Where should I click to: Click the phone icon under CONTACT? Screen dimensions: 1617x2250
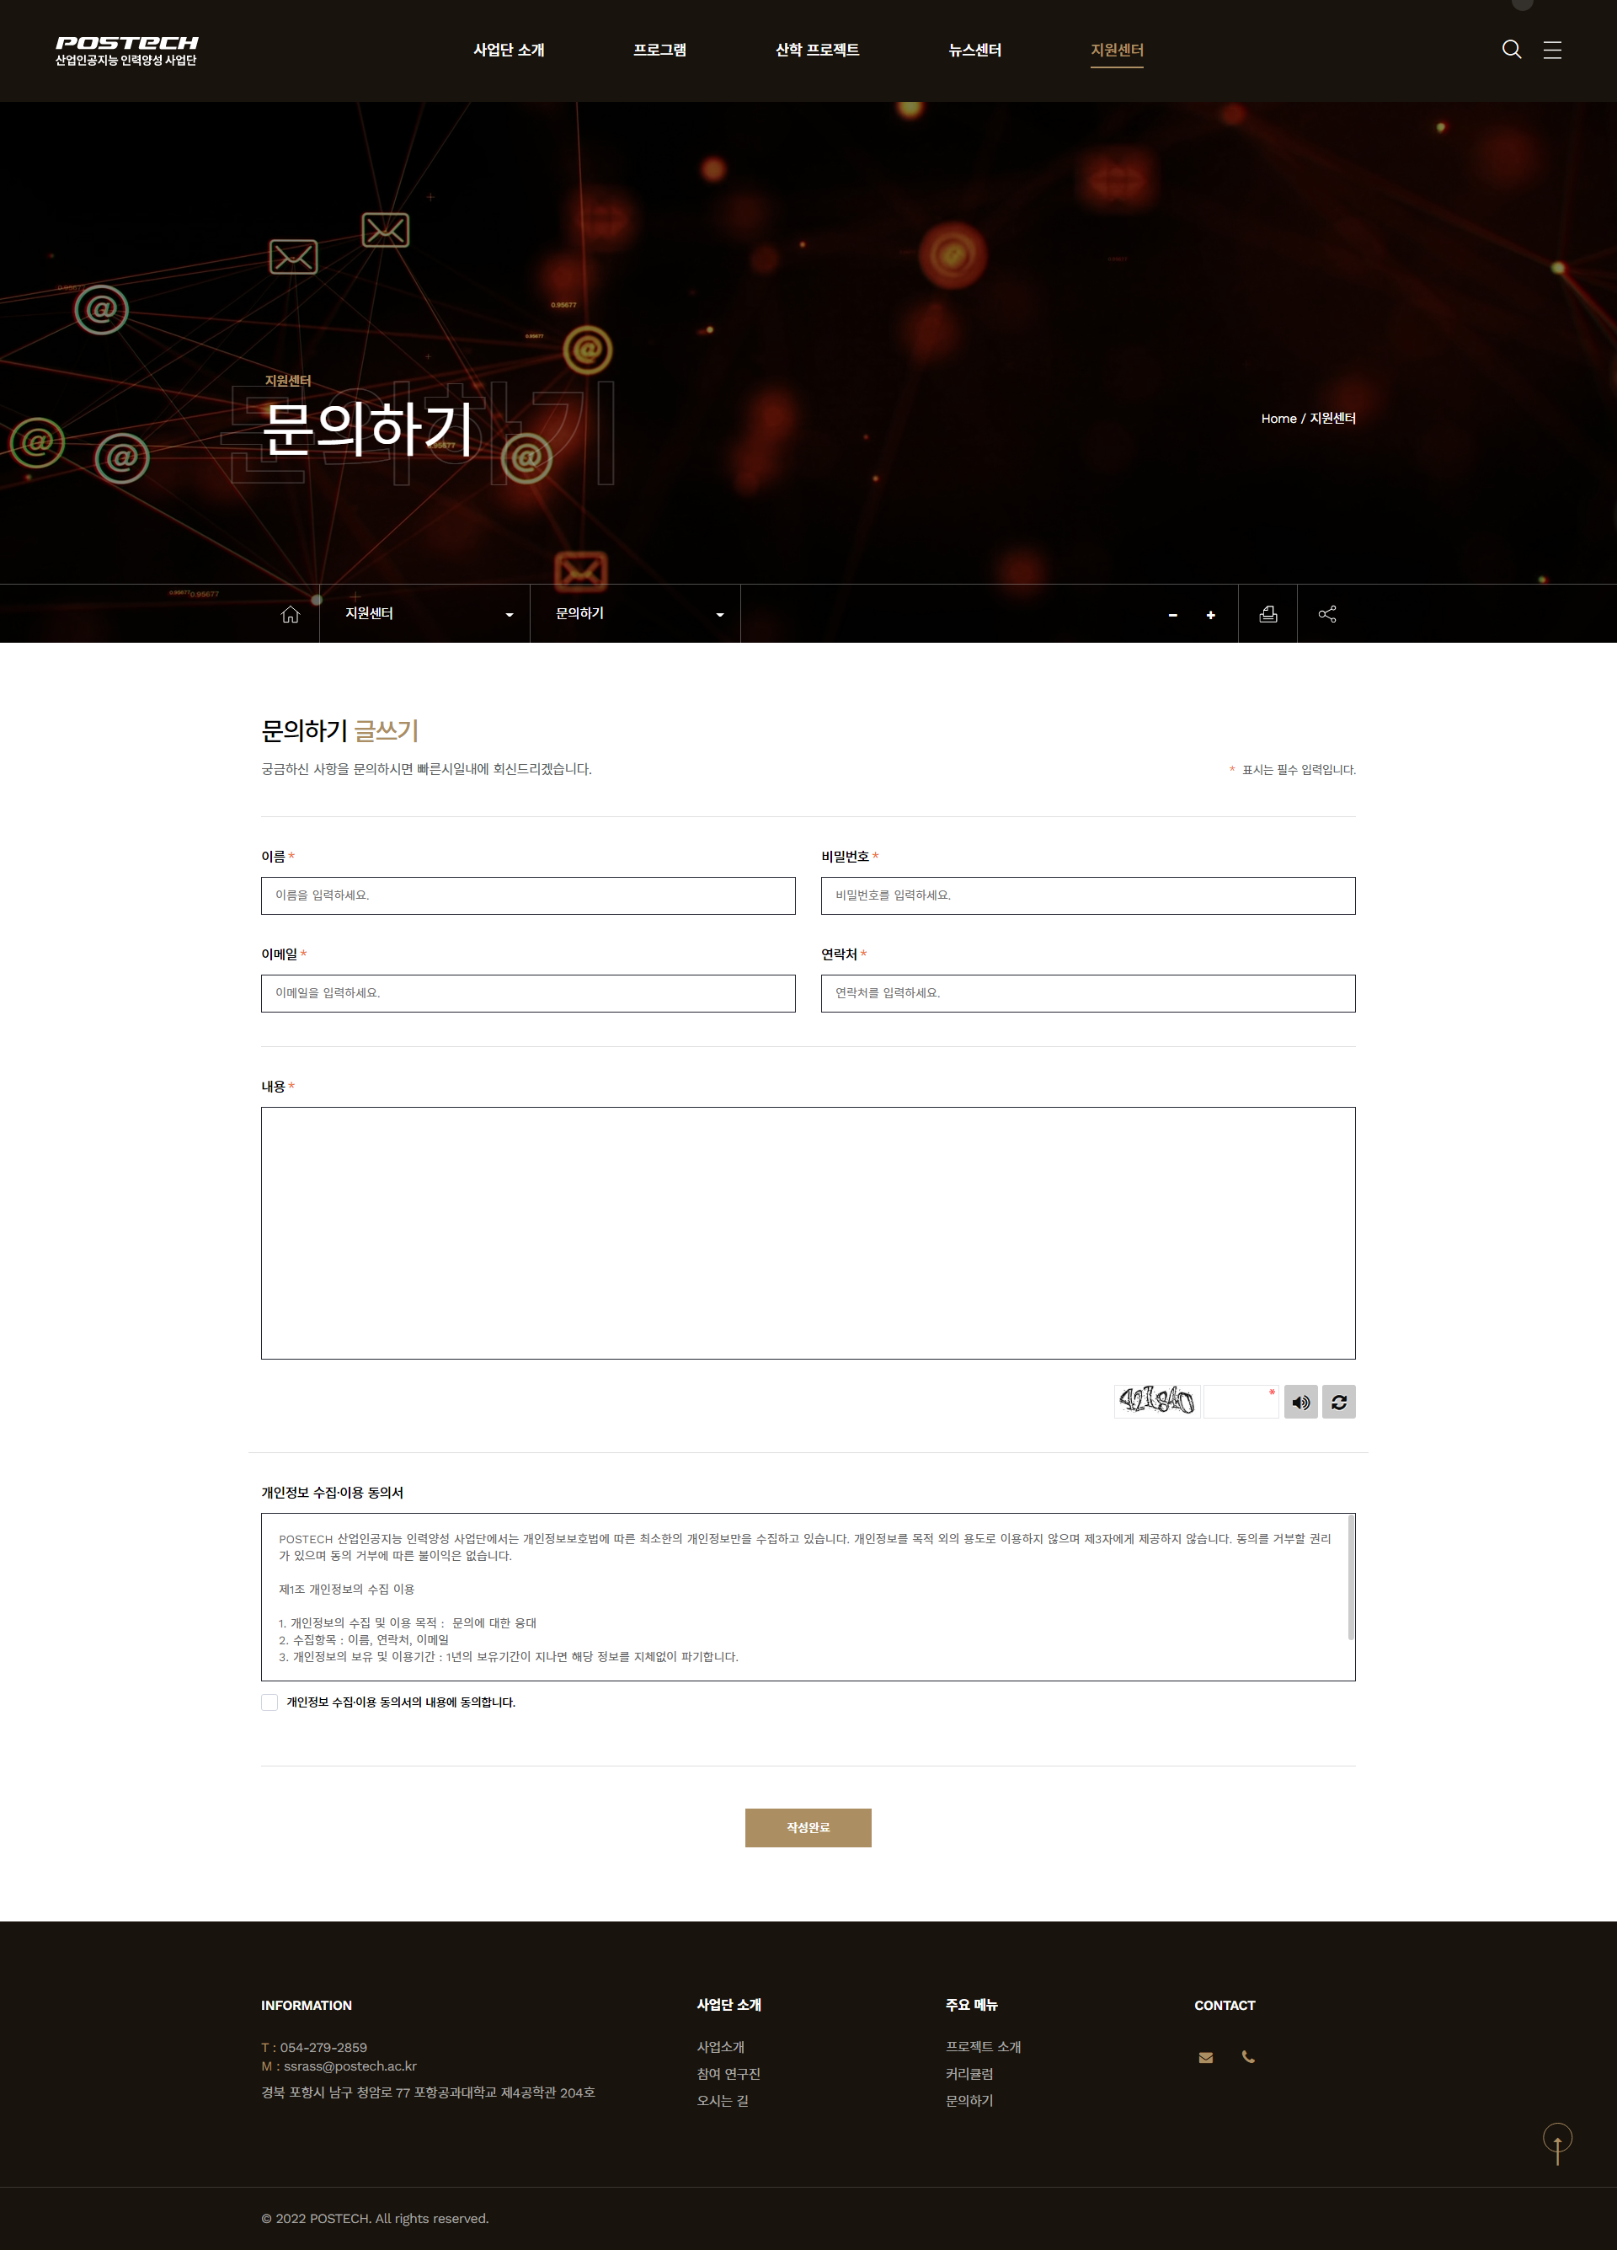pos(1248,2058)
